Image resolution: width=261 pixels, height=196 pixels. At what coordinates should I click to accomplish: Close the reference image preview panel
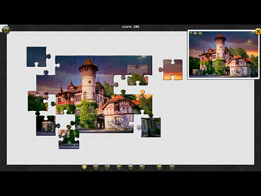pyautogui.click(x=258, y=31)
